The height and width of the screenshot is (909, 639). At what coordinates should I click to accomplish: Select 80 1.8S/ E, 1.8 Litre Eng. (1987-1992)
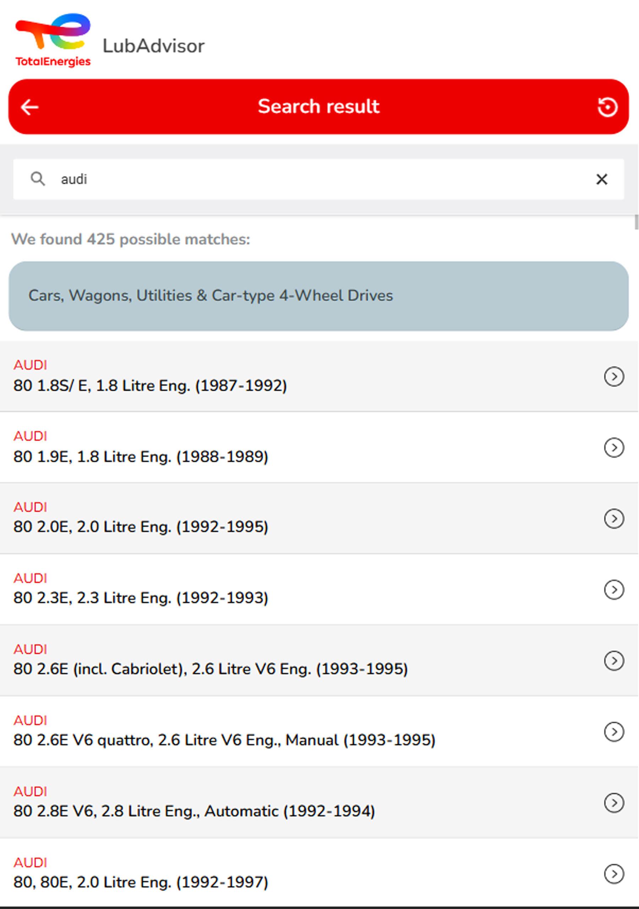click(x=319, y=376)
